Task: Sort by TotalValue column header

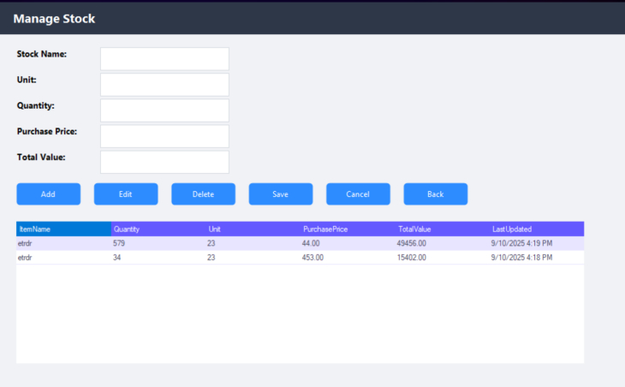Action: pyautogui.click(x=442, y=229)
